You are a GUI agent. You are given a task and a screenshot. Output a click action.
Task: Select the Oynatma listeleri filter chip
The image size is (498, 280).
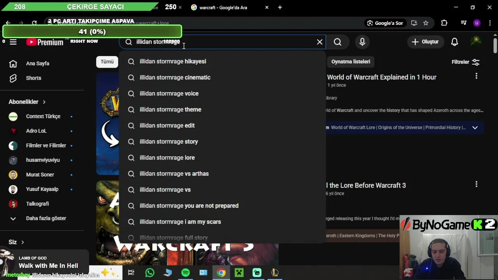pyautogui.click(x=351, y=62)
